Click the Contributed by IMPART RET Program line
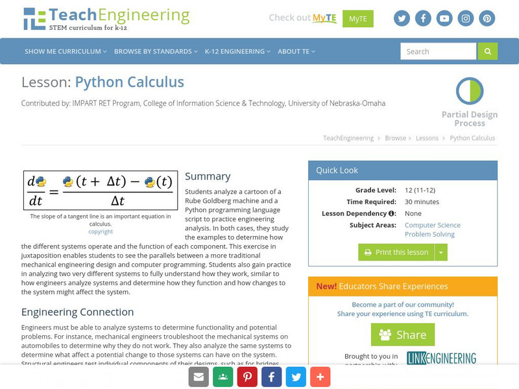This screenshot has width=519, height=389. pos(203,103)
